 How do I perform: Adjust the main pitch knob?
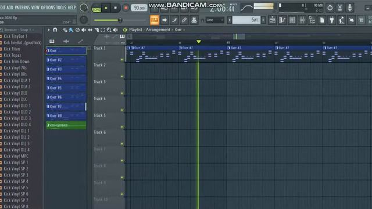[84, 20]
